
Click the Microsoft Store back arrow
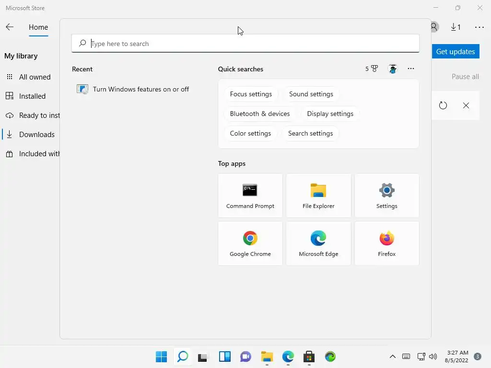point(10,27)
